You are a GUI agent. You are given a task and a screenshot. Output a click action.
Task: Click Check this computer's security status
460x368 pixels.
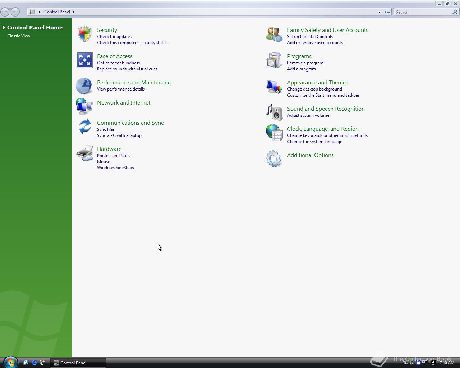[x=132, y=43]
